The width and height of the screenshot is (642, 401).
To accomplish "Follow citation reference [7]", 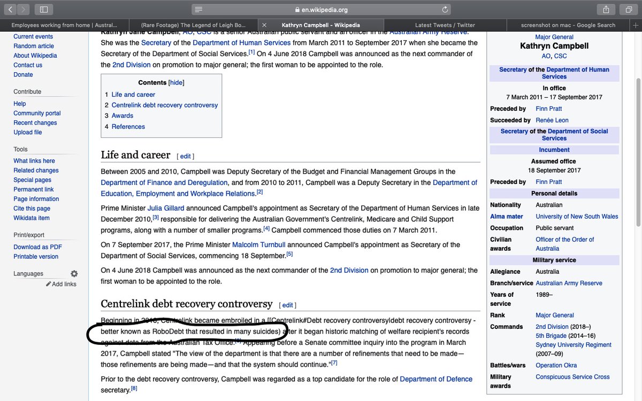I will click(x=334, y=363).
